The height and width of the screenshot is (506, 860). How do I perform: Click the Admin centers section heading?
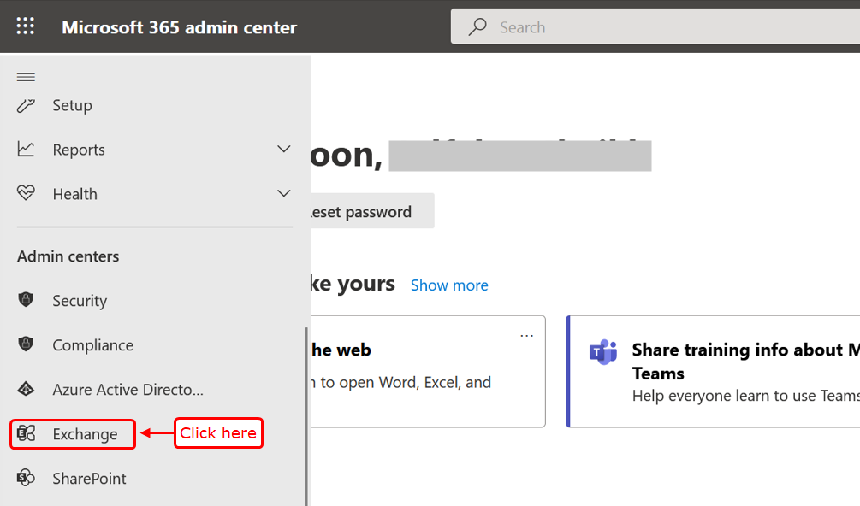pyautogui.click(x=68, y=256)
